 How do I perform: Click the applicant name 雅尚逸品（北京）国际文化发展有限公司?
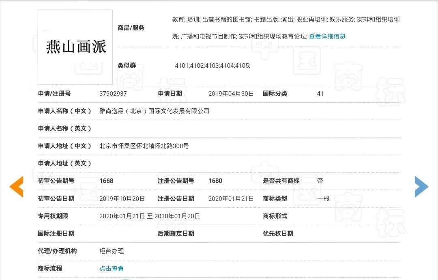(154, 111)
